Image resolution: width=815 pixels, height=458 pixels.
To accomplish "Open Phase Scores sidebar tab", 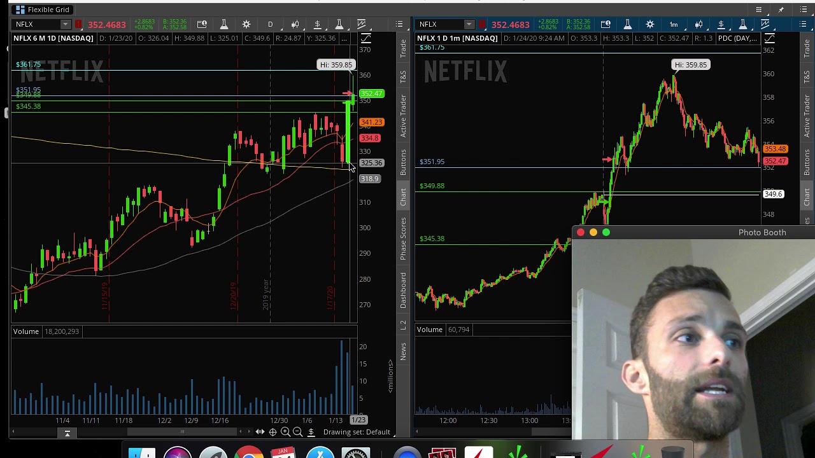I will point(403,239).
